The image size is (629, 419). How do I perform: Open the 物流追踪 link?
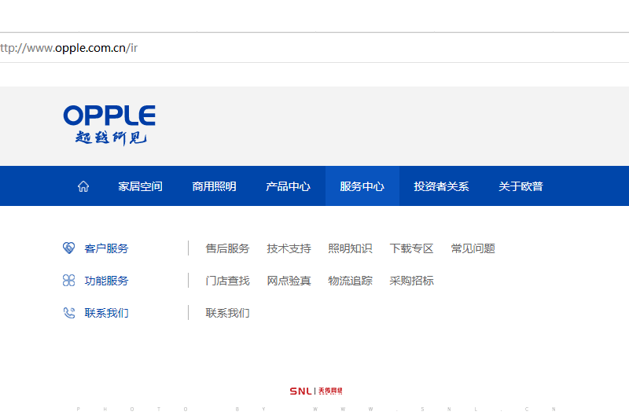pos(350,281)
